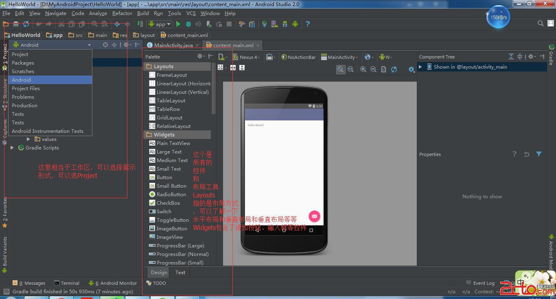556x299 pixels.
Task: Open the Palette settings gear
Action: pyautogui.click(x=200, y=56)
